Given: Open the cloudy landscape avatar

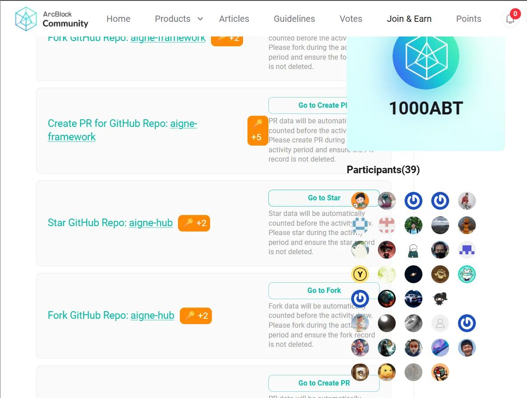Looking at the screenshot, I should (440, 225).
